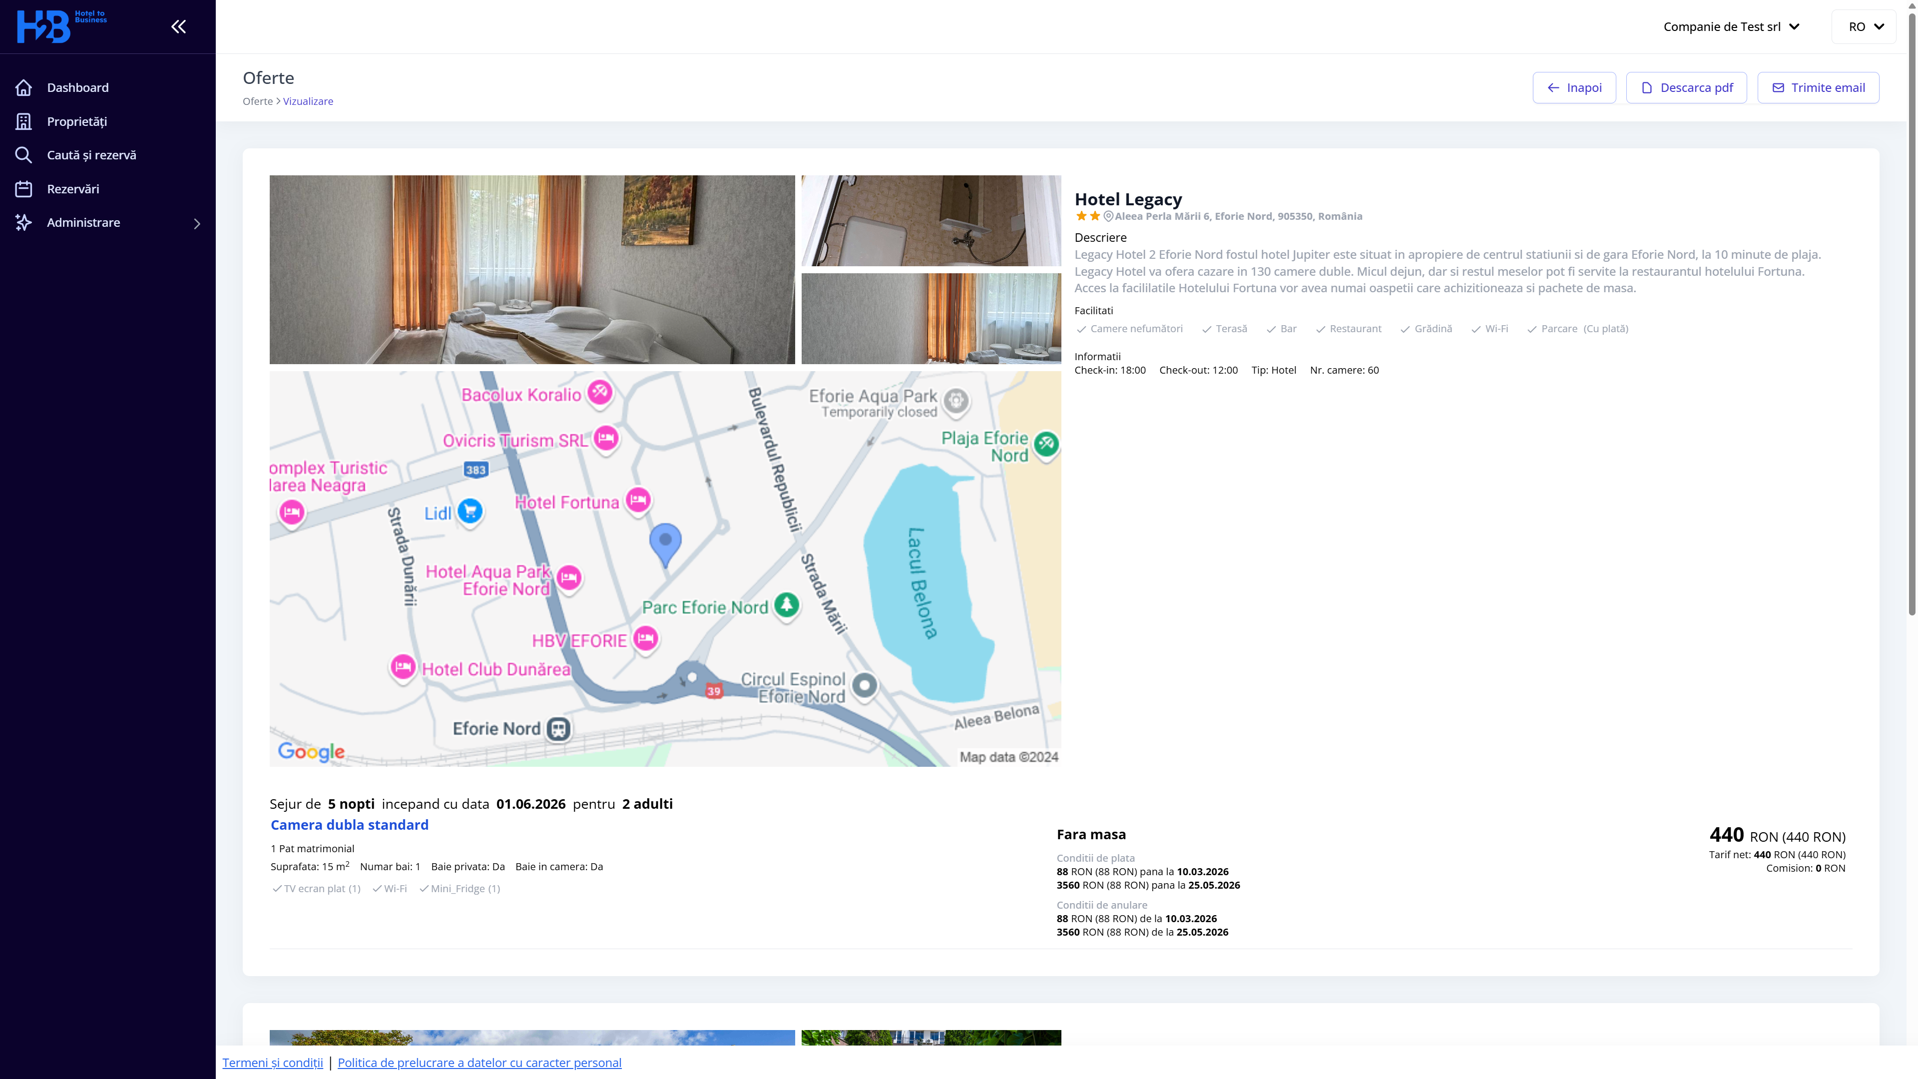This screenshot has width=1918, height=1079.
Task: Click the vertical page scrollbar
Action: pos(1912,313)
